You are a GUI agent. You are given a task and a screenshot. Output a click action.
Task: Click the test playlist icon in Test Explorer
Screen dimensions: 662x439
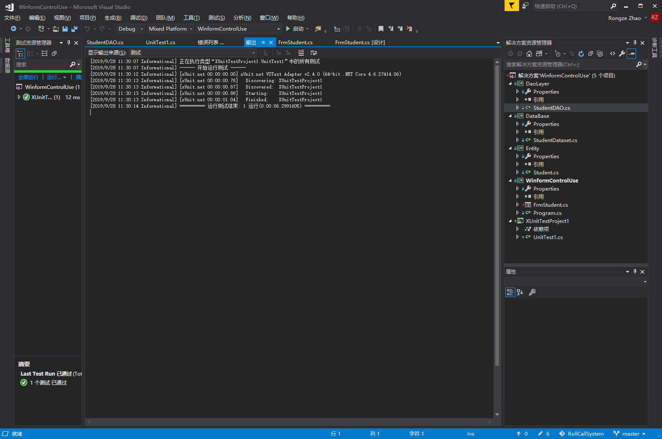point(45,54)
